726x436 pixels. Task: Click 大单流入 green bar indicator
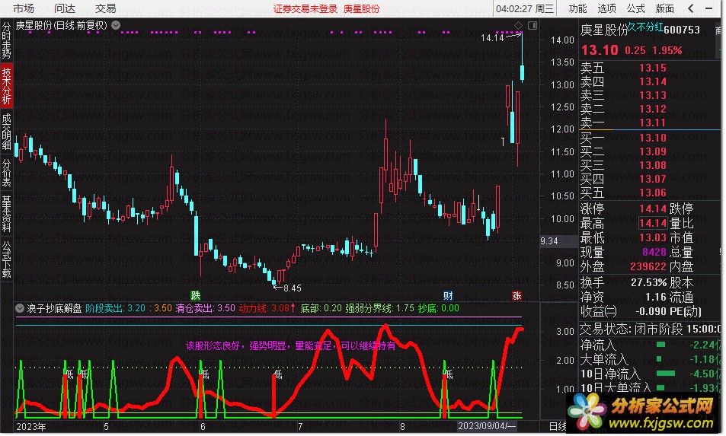point(659,359)
